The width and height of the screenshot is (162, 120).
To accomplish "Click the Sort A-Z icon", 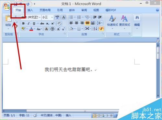I will point(95,29).
